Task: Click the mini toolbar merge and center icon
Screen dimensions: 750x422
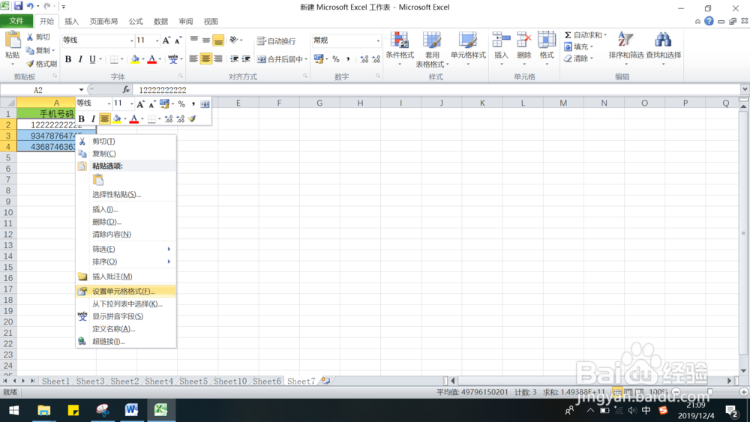Action: point(205,103)
